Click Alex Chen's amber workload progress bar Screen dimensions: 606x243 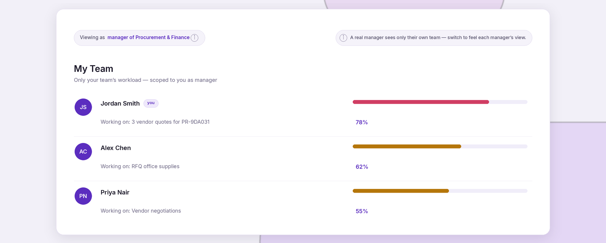440,146
